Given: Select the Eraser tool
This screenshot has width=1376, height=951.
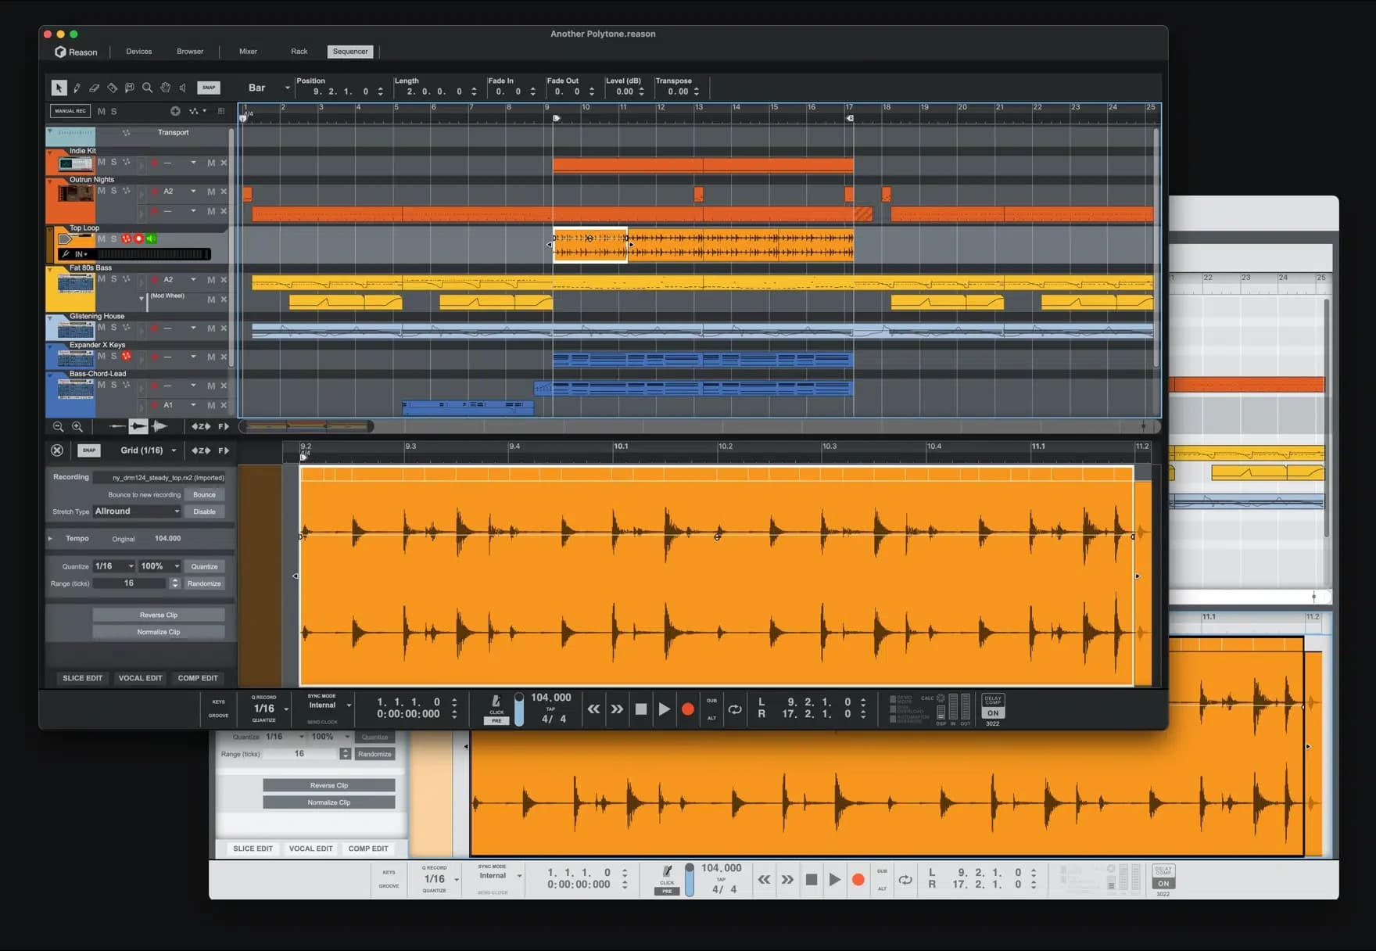Looking at the screenshot, I should click(x=95, y=88).
